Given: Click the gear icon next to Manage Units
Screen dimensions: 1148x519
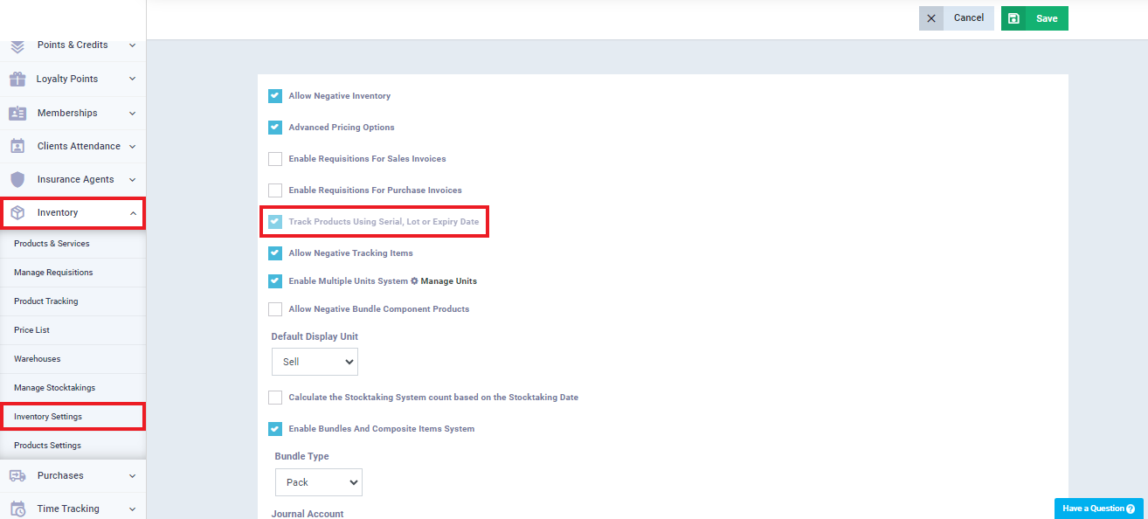Looking at the screenshot, I should pos(414,281).
